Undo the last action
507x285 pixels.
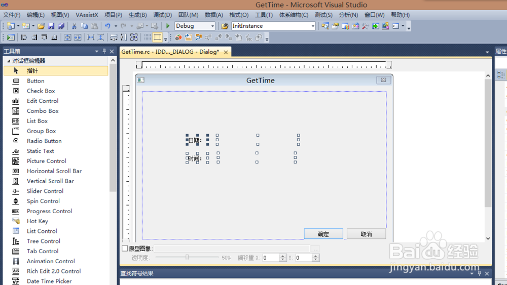coord(107,26)
